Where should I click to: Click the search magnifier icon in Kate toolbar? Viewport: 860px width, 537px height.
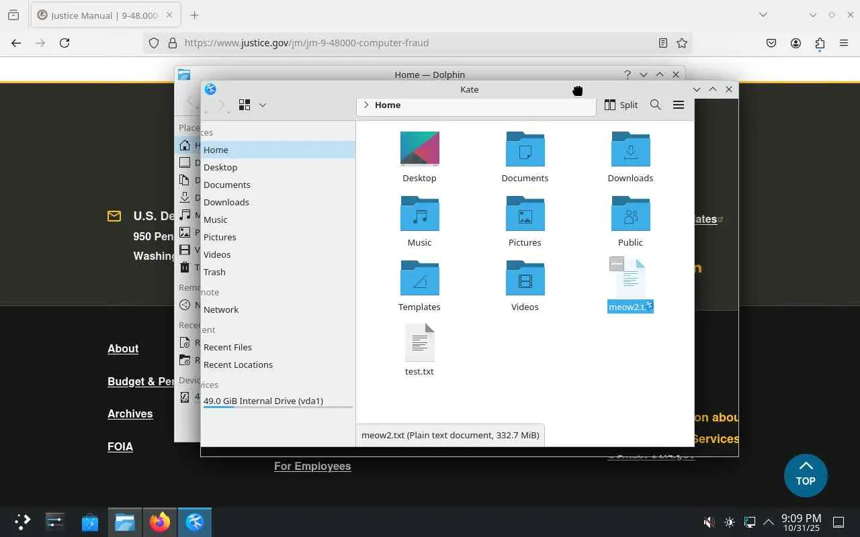tap(655, 105)
